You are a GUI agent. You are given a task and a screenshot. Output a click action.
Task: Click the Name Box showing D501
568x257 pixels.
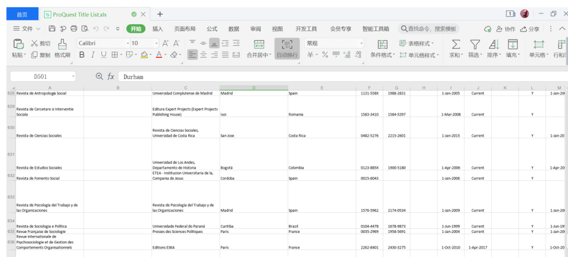(40, 77)
